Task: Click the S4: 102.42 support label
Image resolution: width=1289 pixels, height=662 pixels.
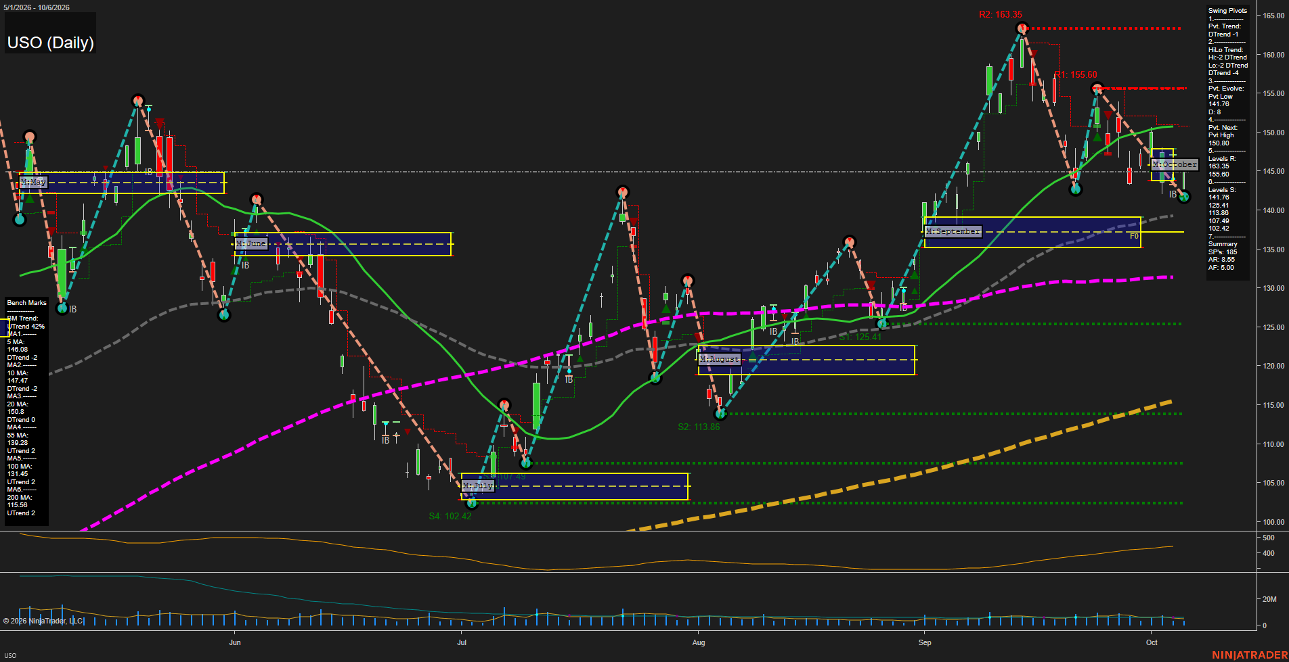Action: 450,516
